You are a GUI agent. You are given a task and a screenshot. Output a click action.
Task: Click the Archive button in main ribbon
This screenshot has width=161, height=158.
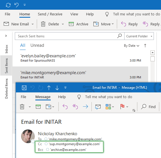(x=78, y=24)
